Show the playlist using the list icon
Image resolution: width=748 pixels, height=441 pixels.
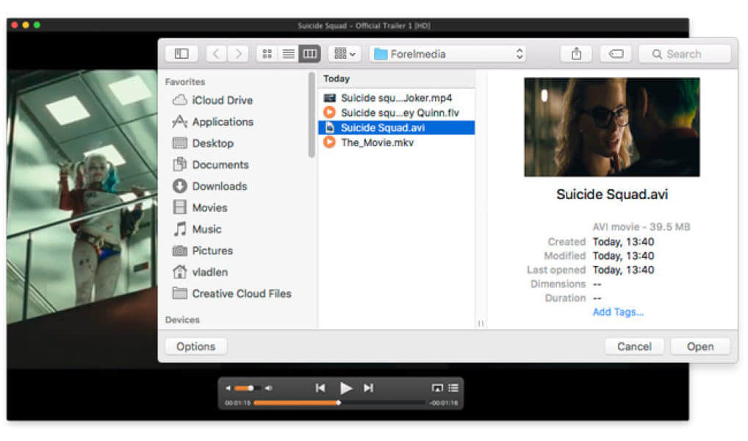click(x=453, y=388)
